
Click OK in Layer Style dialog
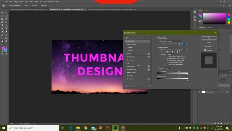[209, 38]
